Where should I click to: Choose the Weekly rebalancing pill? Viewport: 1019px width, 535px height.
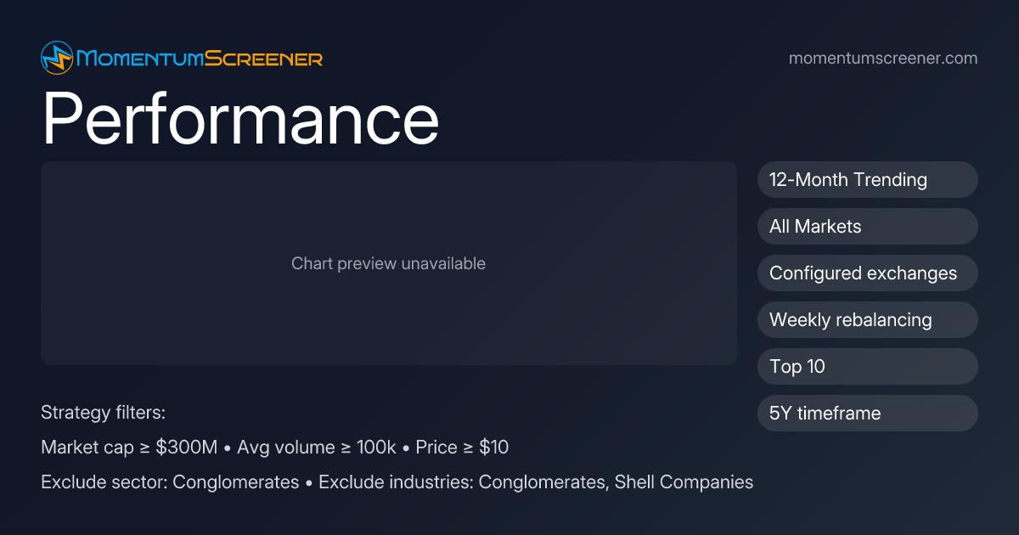click(867, 320)
